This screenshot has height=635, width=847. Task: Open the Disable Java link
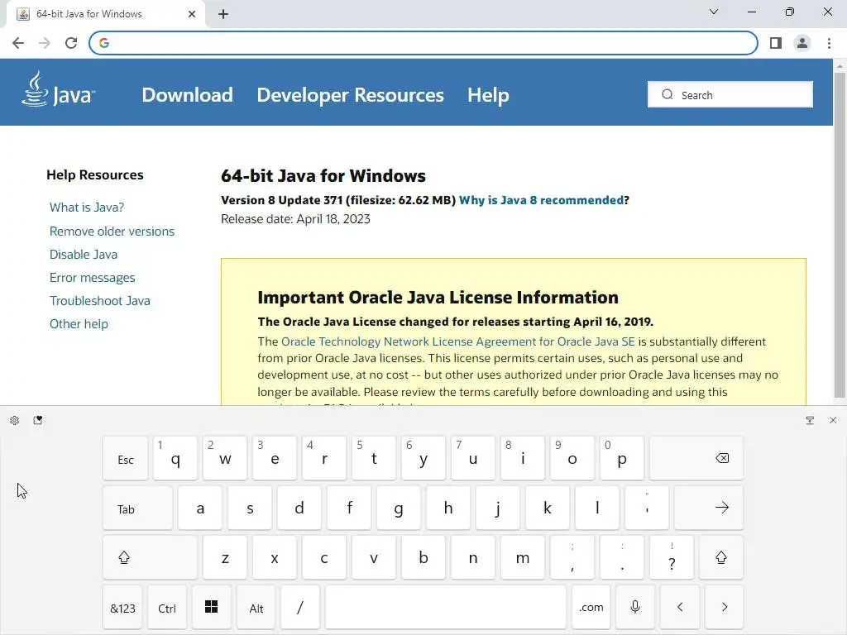pos(84,255)
